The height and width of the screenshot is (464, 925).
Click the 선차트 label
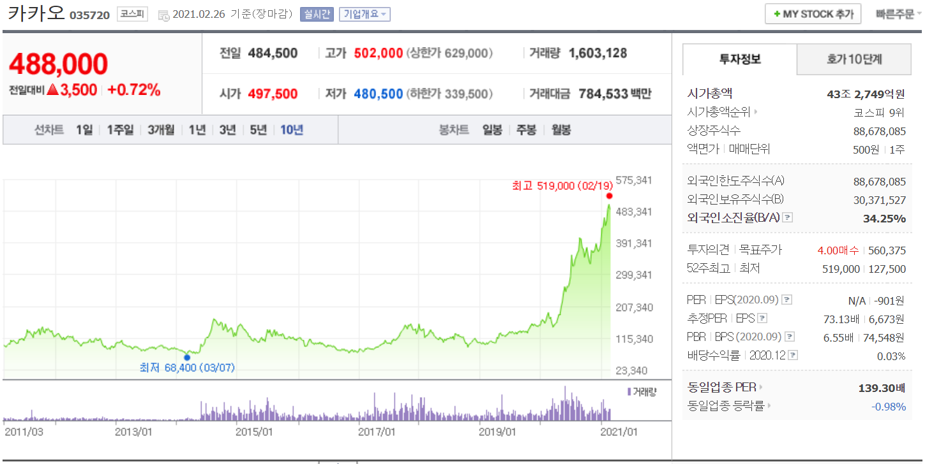click(49, 130)
